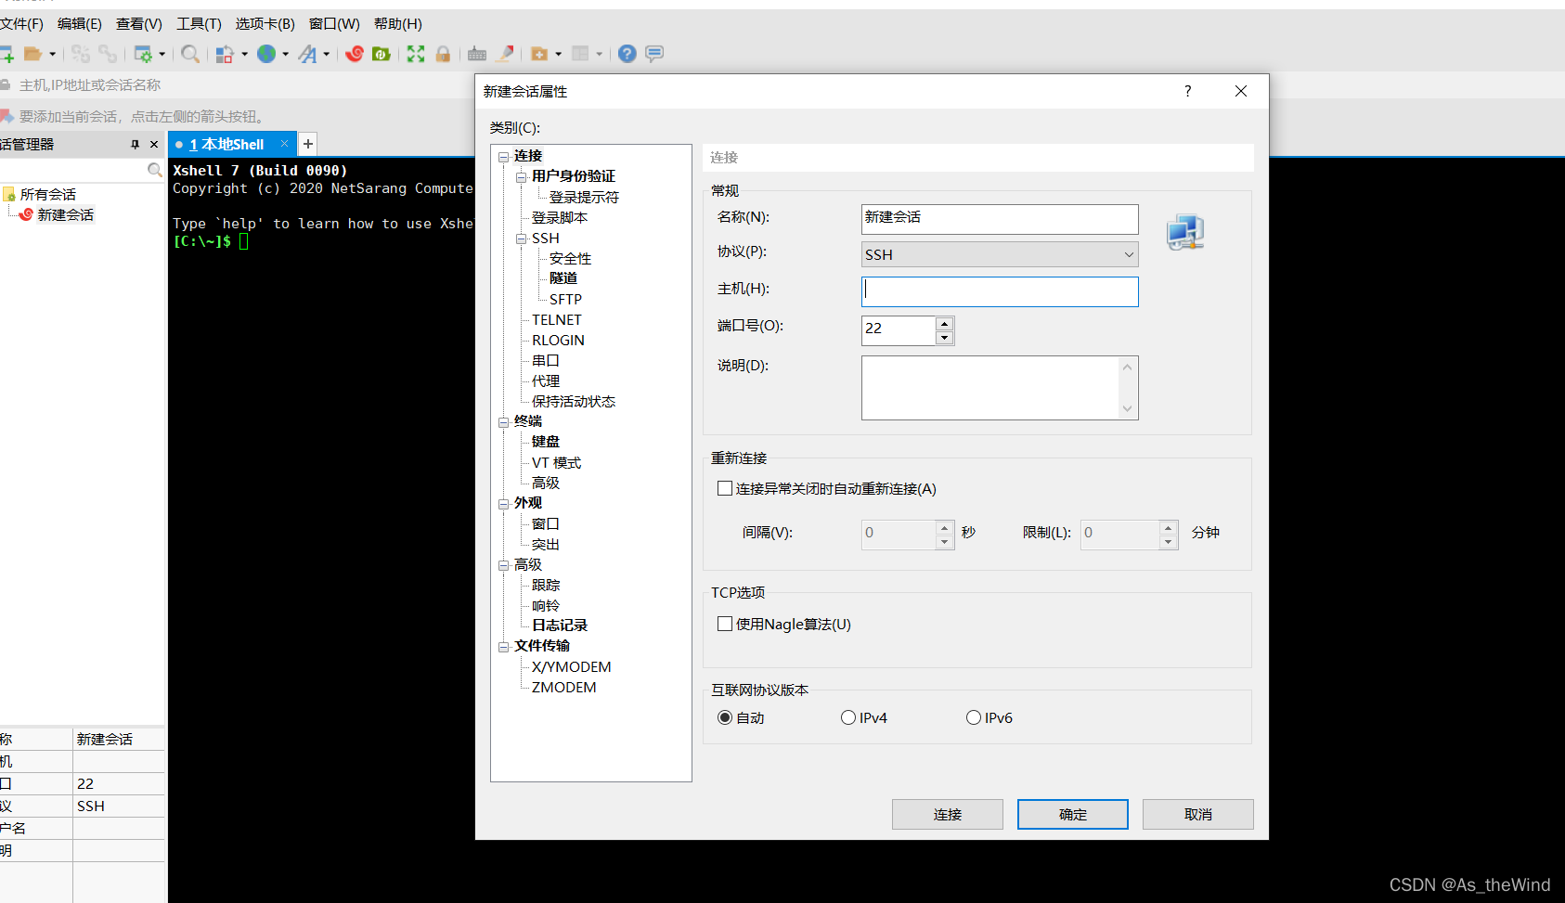Click the dialog help question mark
The height and width of the screenshot is (903, 1565).
[x=1188, y=91]
